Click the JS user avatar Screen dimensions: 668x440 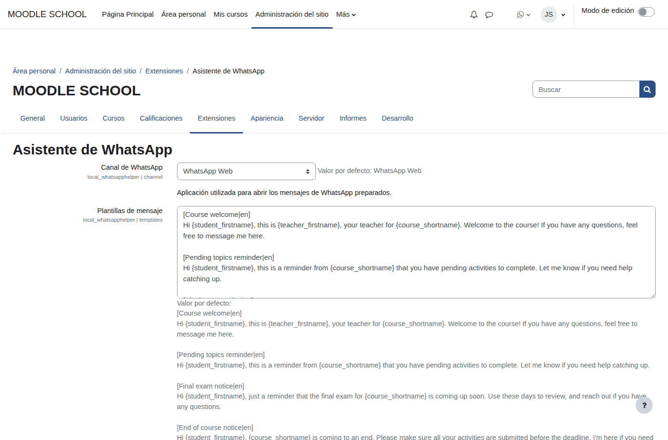(549, 14)
